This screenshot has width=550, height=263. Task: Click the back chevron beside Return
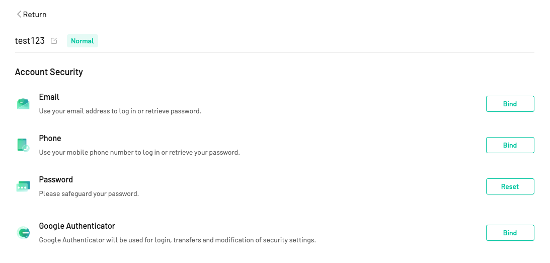tap(19, 14)
